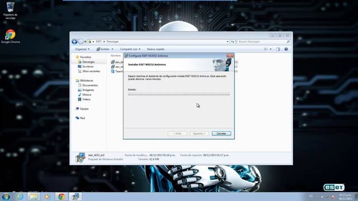Open Windows Media Player from taskbar
358x201 pixels.
[47, 197]
